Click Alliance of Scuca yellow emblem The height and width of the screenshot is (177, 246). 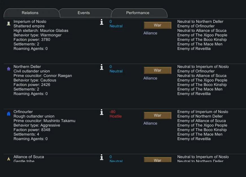pos(8,159)
